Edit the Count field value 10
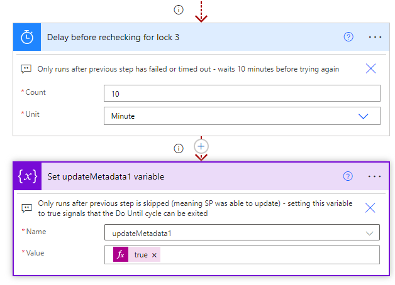Viewport: 395px width, 285px height. pyautogui.click(x=242, y=94)
